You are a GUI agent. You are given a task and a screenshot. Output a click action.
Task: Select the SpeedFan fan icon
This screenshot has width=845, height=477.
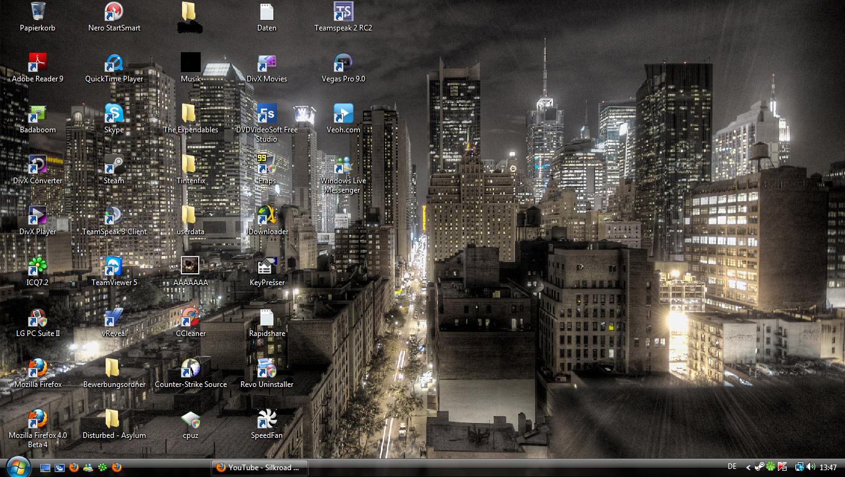click(x=267, y=419)
